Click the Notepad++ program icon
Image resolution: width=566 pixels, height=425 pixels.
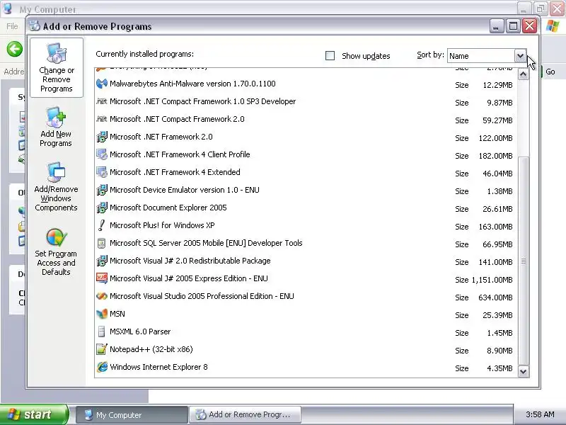(x=102, y=349)
